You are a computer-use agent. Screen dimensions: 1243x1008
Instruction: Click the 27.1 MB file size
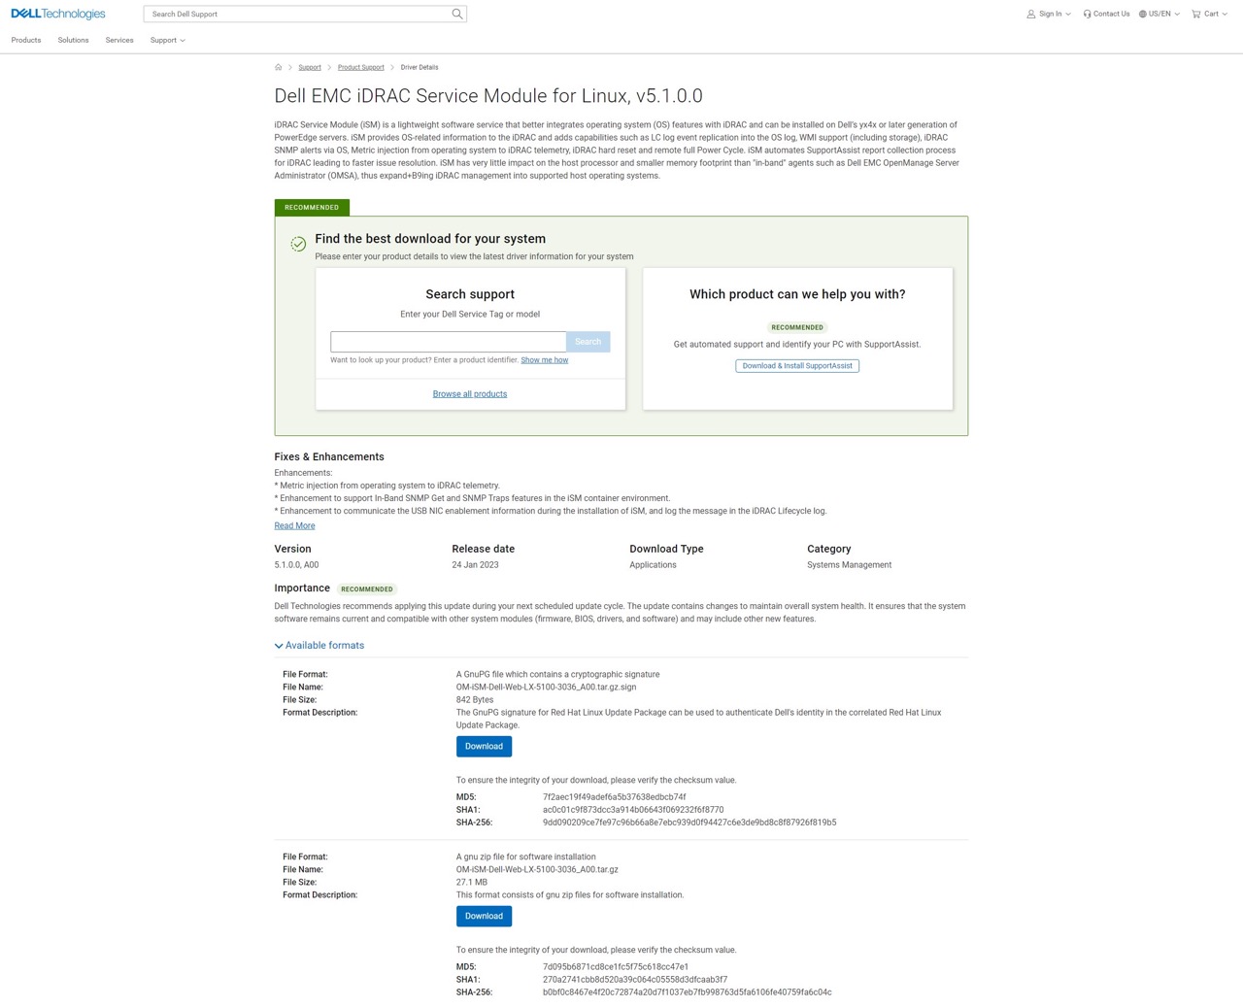point(472,883)
